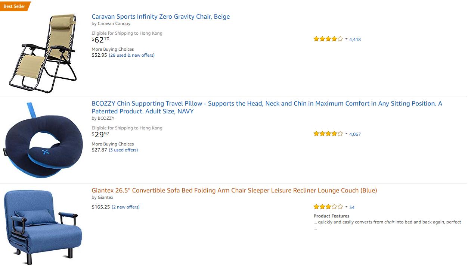Expand rating dropdown arrow beside 34 reviews

pos(346,207)
